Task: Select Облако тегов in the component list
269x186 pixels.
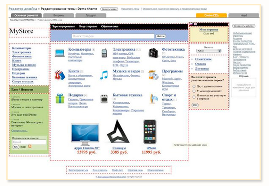Action: tap(240, 73)
